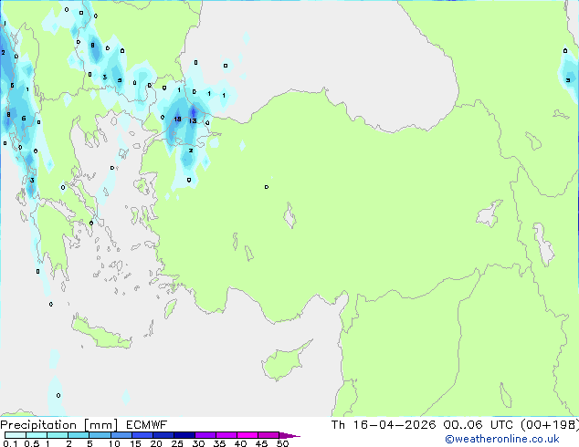This screenshot has width=579, height=447.
Task: Click the legend scale label '25'
Action: tap(177, 443)
